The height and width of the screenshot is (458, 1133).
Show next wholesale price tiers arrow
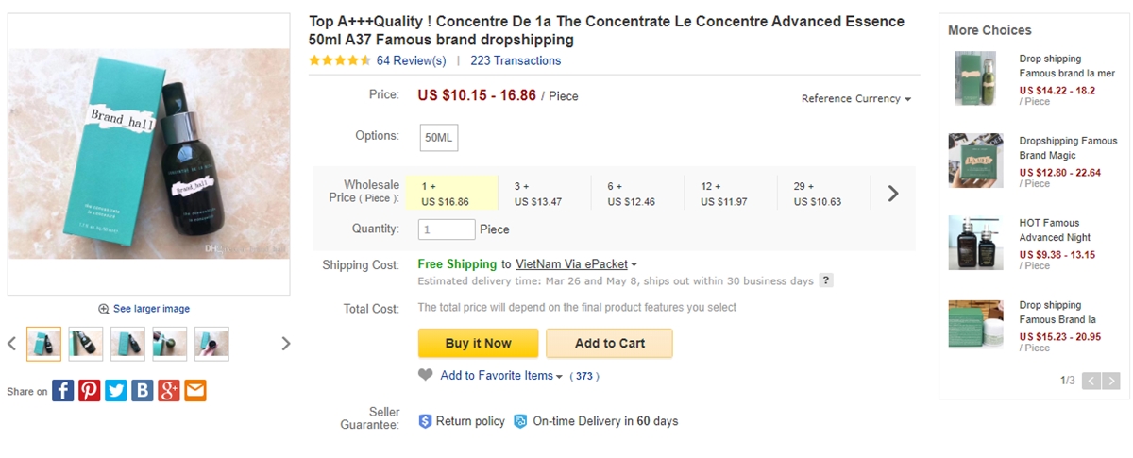[893, 194]
